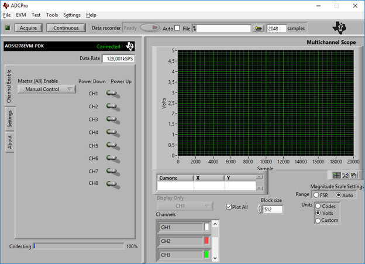Flip the CH8 power switch
The height and width of the screenshot is (264, 365).
[111, 184]
